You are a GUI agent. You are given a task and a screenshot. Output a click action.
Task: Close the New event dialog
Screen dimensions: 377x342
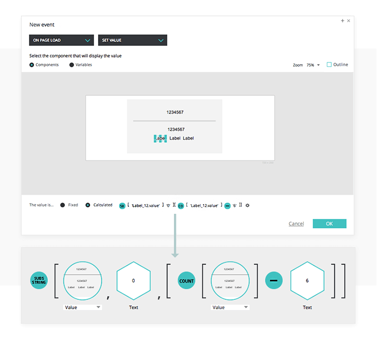pos(348,20)
